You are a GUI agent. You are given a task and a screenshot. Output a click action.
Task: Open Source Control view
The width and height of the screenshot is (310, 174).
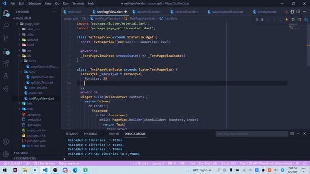[x=6, y=38]
